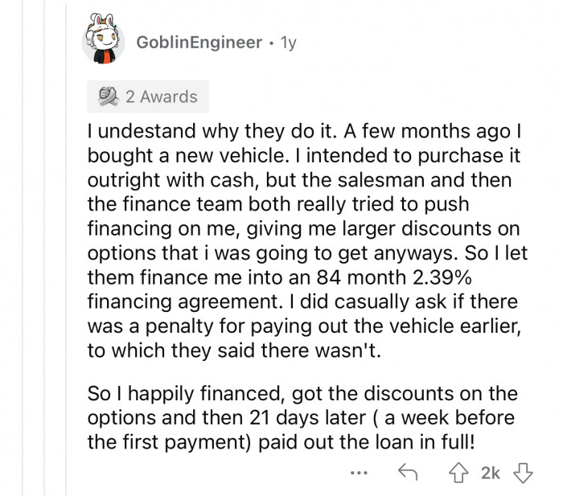The height and width of the screenshot is (496, 563).
Task: Click the arm-wrestling award icon
Action: (x=109, y=96)
